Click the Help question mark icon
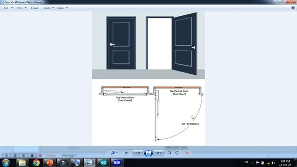 coord(293,8)
